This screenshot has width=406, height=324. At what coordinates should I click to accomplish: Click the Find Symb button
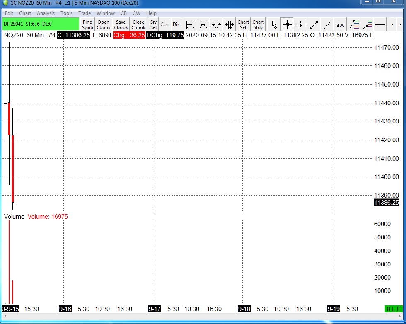[x=87, y=24]
